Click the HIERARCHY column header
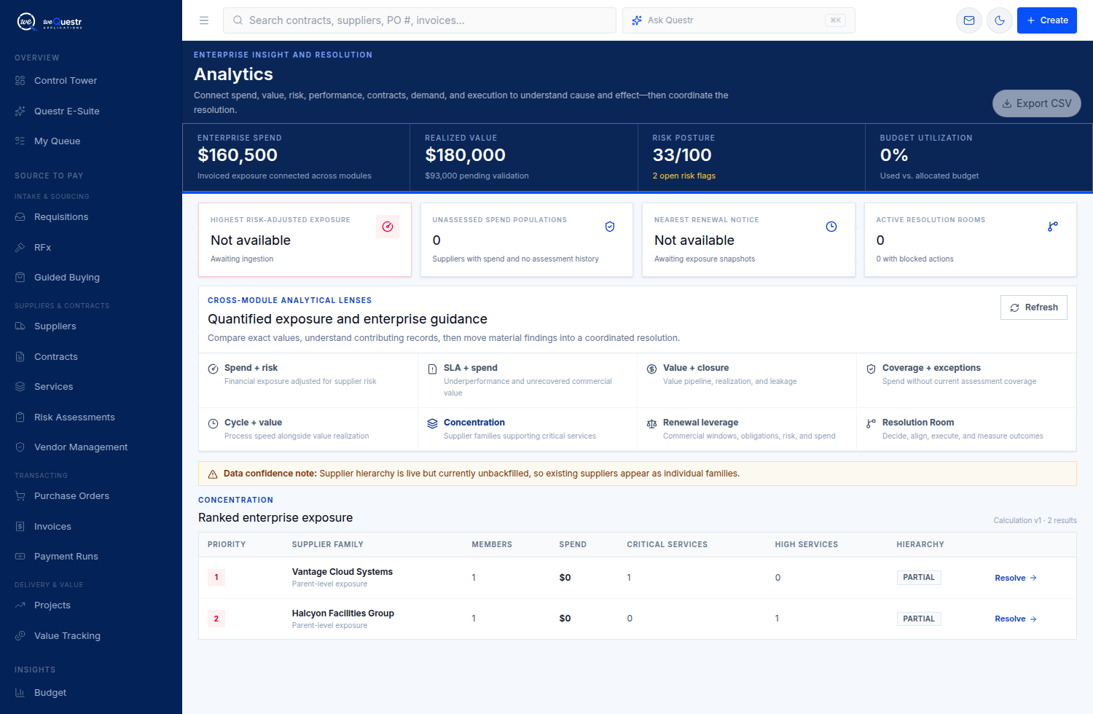 920,544
